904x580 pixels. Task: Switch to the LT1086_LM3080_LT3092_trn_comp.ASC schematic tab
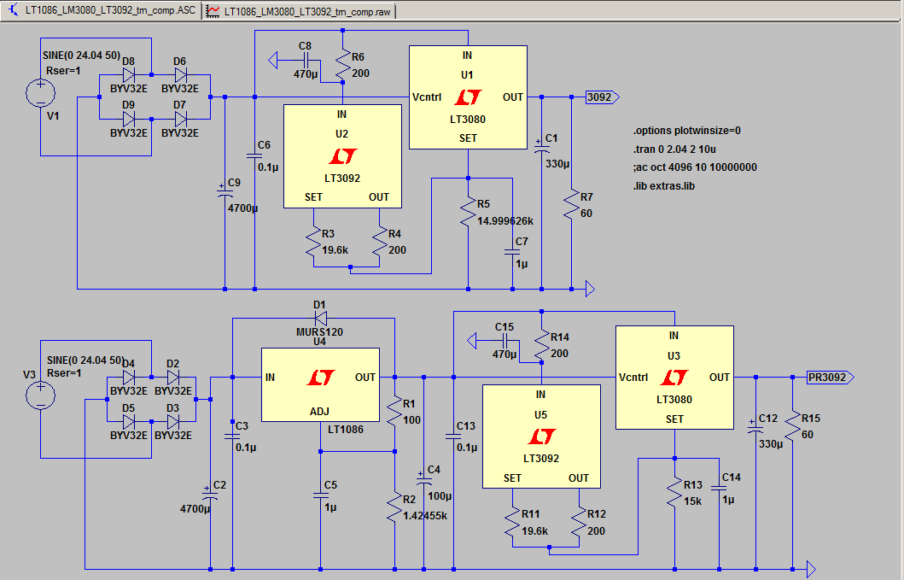click(x=102, y=10)
